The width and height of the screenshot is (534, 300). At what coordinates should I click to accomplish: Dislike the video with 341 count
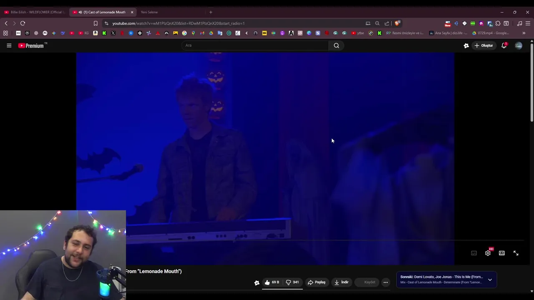(292, 282)
